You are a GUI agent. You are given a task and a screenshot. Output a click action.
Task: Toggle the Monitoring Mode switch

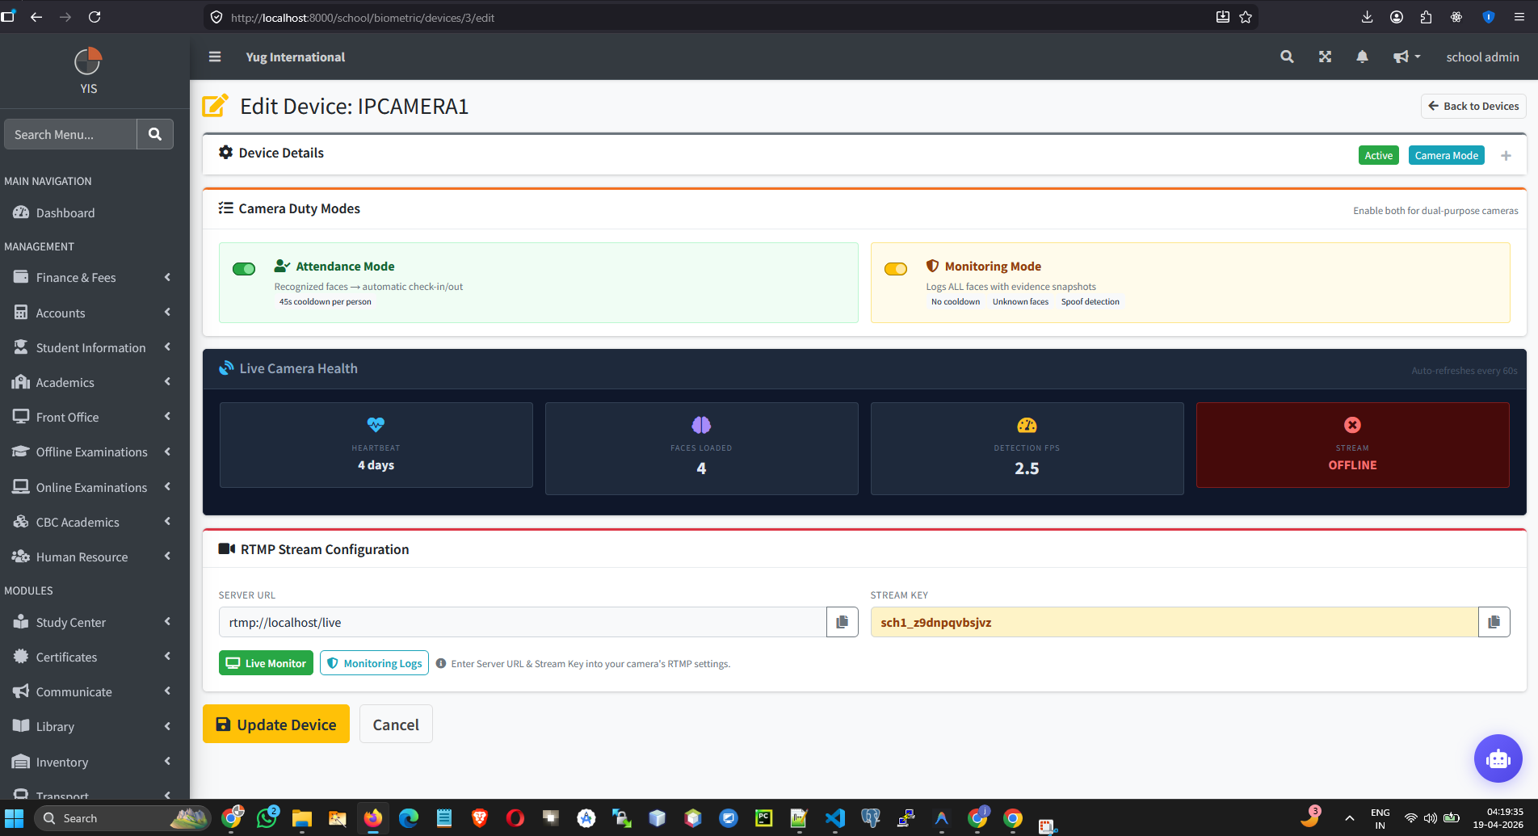point(896,269)
